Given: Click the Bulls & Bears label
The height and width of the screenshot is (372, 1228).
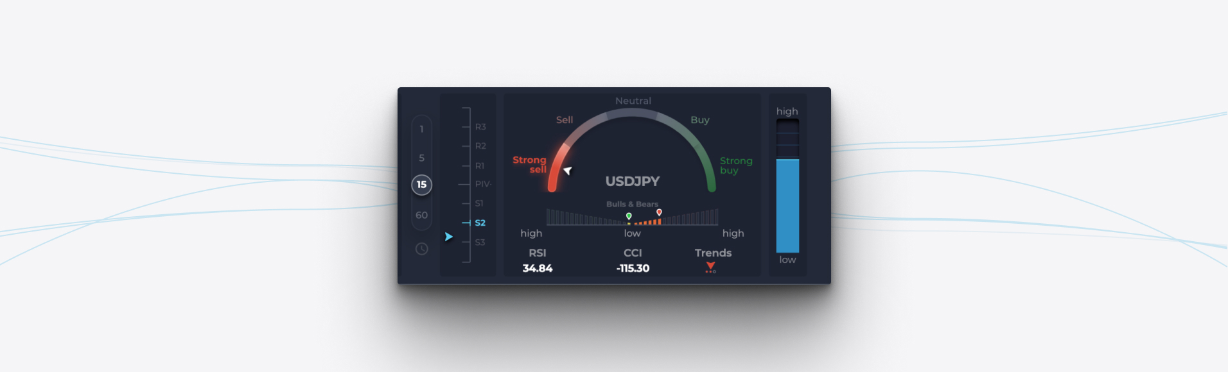Looking at the screenshot, I should pyautogui.click(x=633, y=204).
